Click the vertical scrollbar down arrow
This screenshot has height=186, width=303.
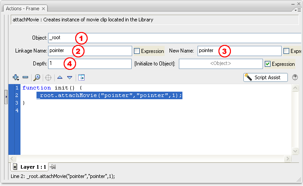tap(295, 152)
